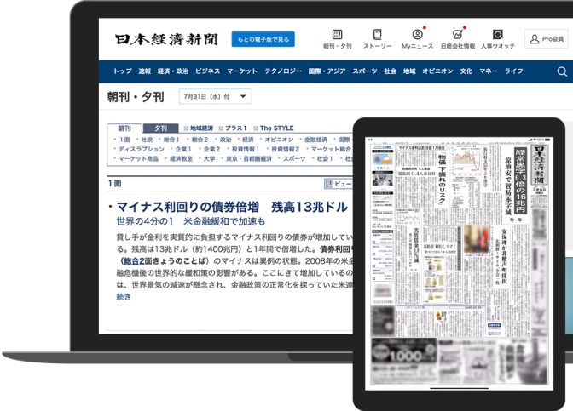Switch to the 夕刊 tab

(x=160, y=128)
